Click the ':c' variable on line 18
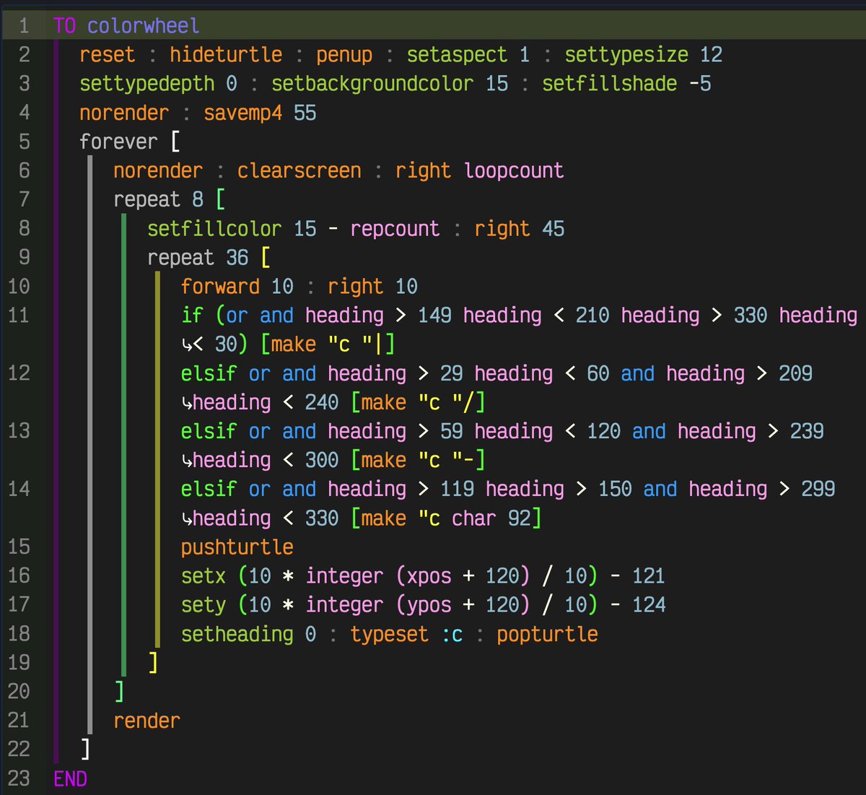The width and height of the screenshot is (866, 795). [x=452, y=634]
